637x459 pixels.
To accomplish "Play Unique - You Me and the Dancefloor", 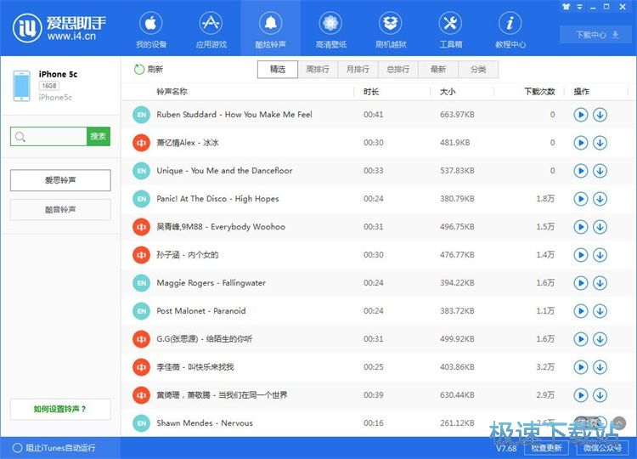I will coord(581,171).
